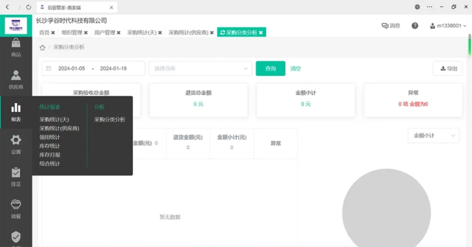Click the 采购分类分析 breadcrumb text
This screenshot has height=247, width=472.
coord(69,47)
